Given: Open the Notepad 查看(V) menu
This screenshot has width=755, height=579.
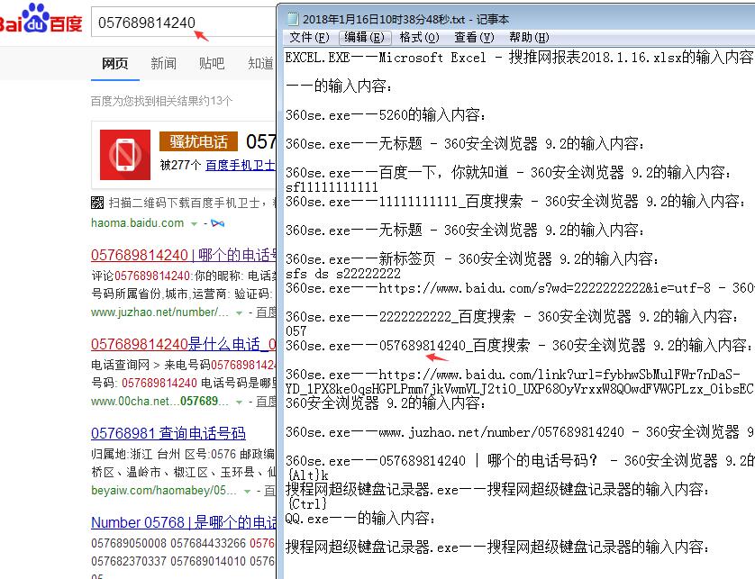Looking at the screenshot, I should 474,37.
